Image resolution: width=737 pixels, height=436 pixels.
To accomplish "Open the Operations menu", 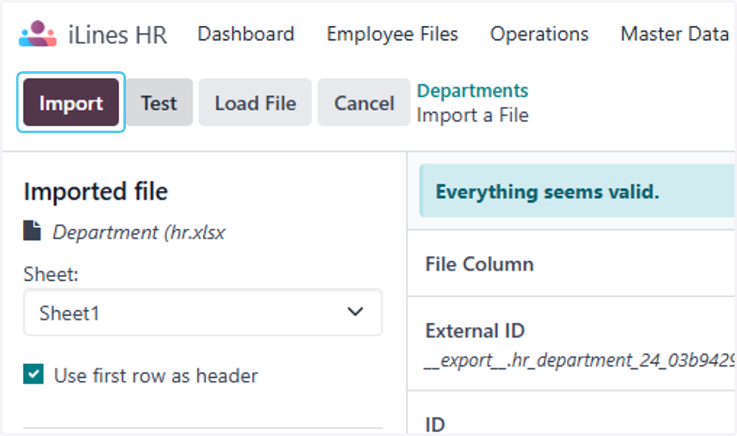I will [x=539, y=34].
